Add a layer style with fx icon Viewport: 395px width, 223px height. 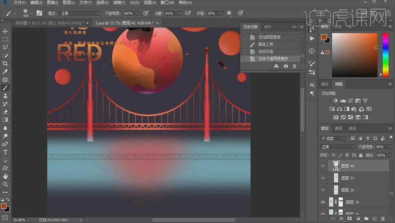(342, 219)
